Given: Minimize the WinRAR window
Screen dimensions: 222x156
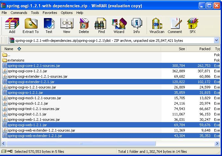Looking at the screenshot, I should point(202,6).
